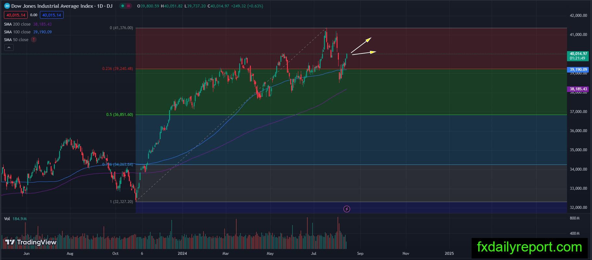Click 36,000.00 on the price axis
The height and width of the screenshot is (260, 592).
(578, 131)
